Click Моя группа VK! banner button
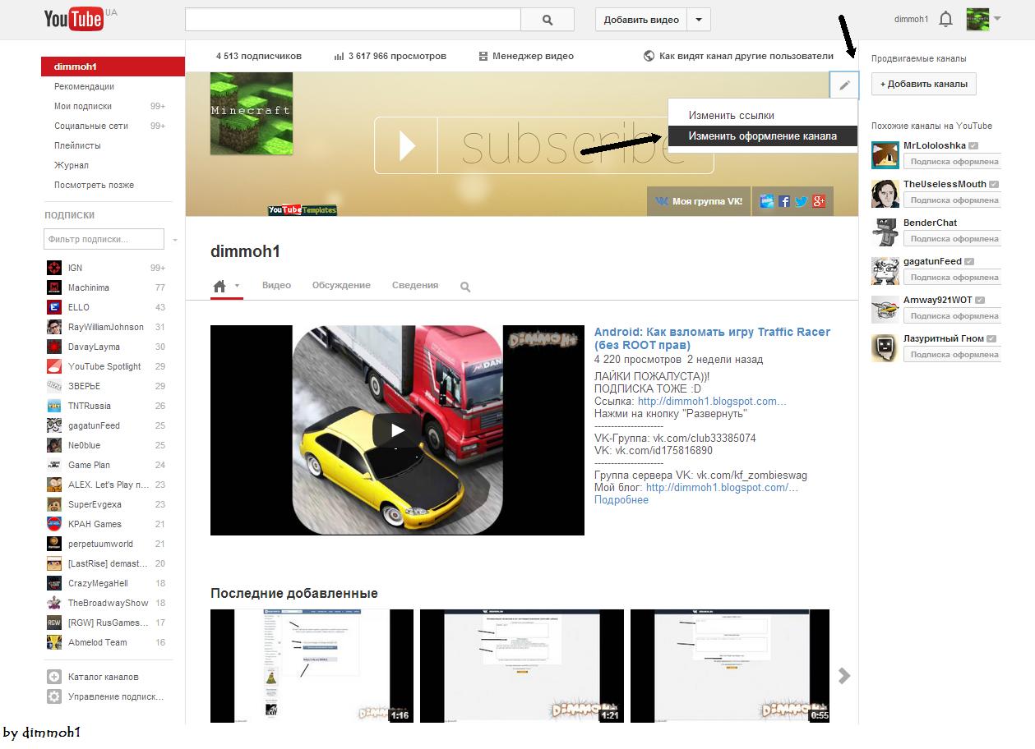 pyautogui.click(x=699, y=201)
